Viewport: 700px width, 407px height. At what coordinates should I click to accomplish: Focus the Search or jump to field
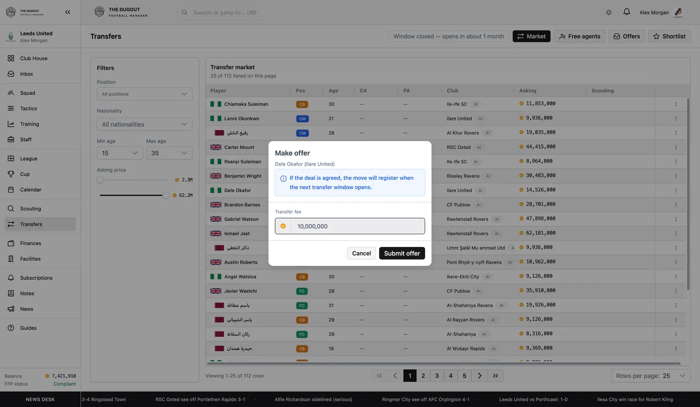point(221,13)
